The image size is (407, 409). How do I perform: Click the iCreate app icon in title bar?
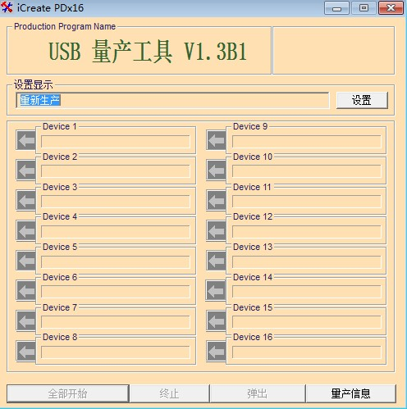(7, 7)
